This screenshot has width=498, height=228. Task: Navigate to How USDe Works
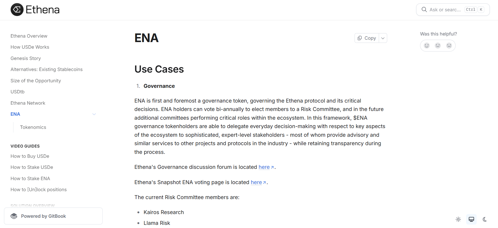30,47
